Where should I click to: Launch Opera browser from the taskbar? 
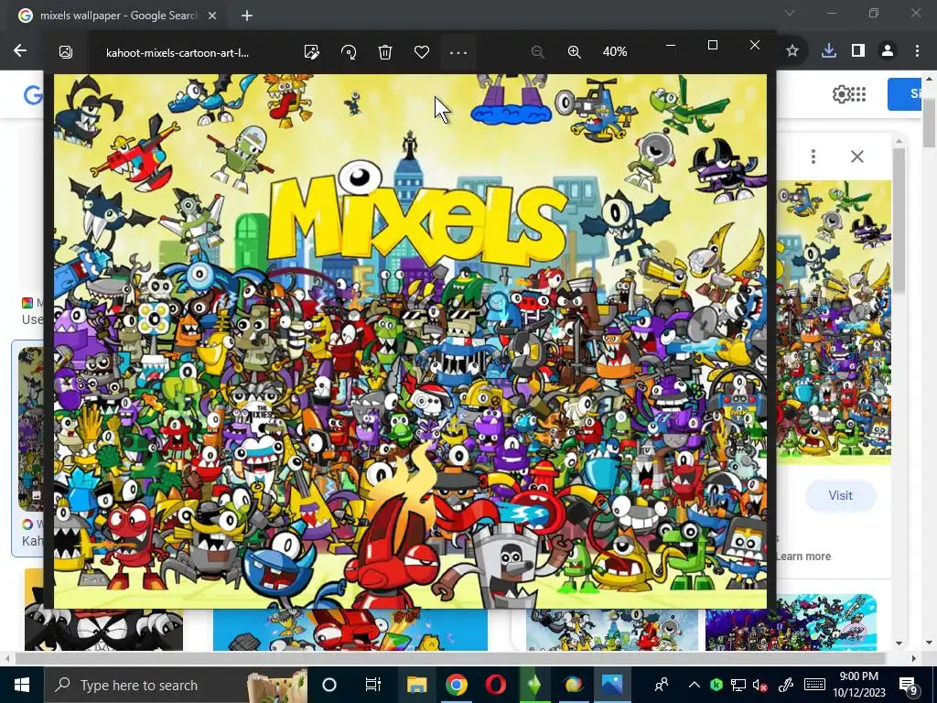click(x=495, y=685)
